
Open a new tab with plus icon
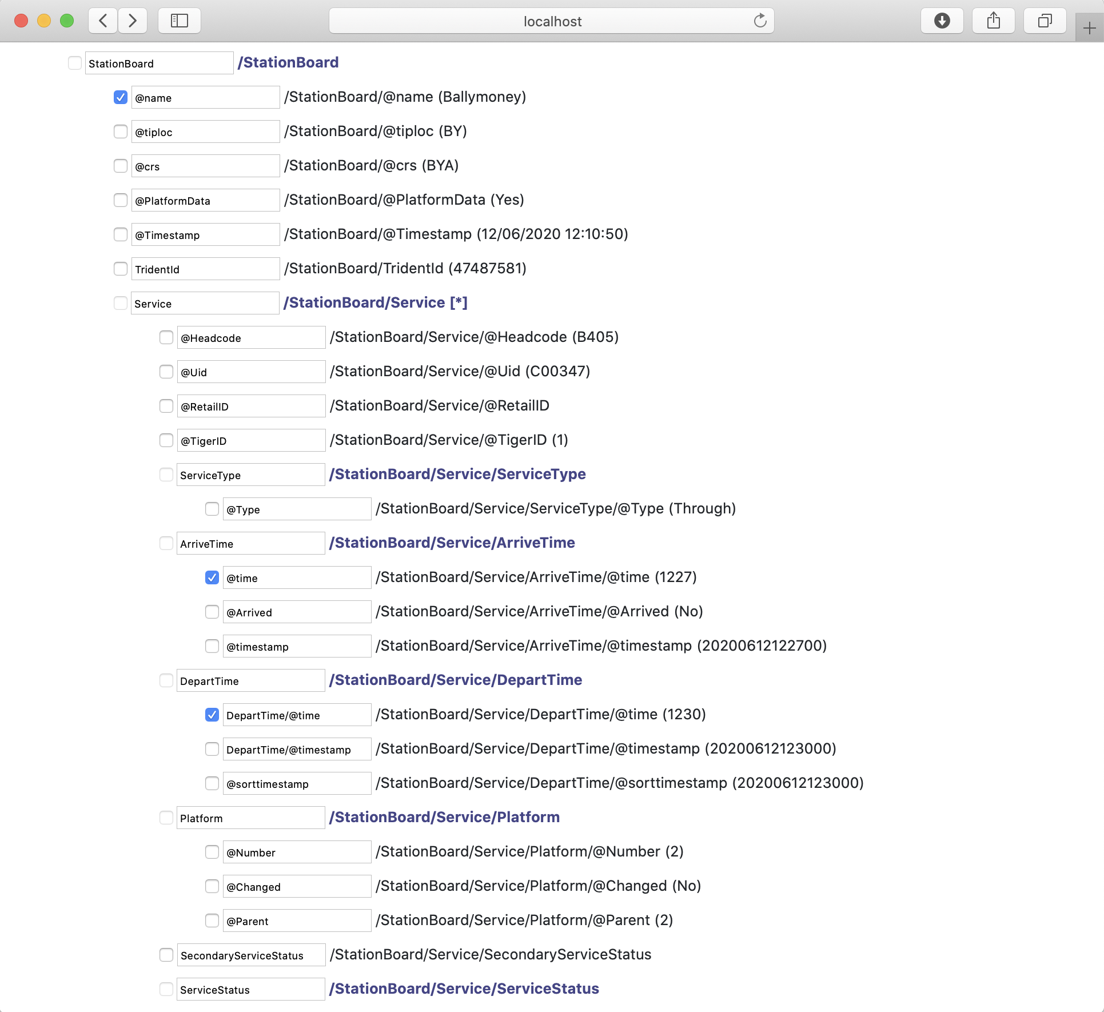[1089, 28]
